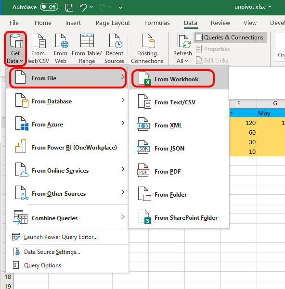This screenshot has height=289, width=285.
Task: Expand the From Azure submenu
Action: pos(67,124)
